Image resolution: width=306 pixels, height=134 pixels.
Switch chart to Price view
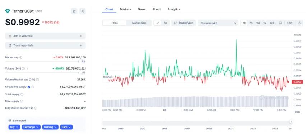point(115,23)
